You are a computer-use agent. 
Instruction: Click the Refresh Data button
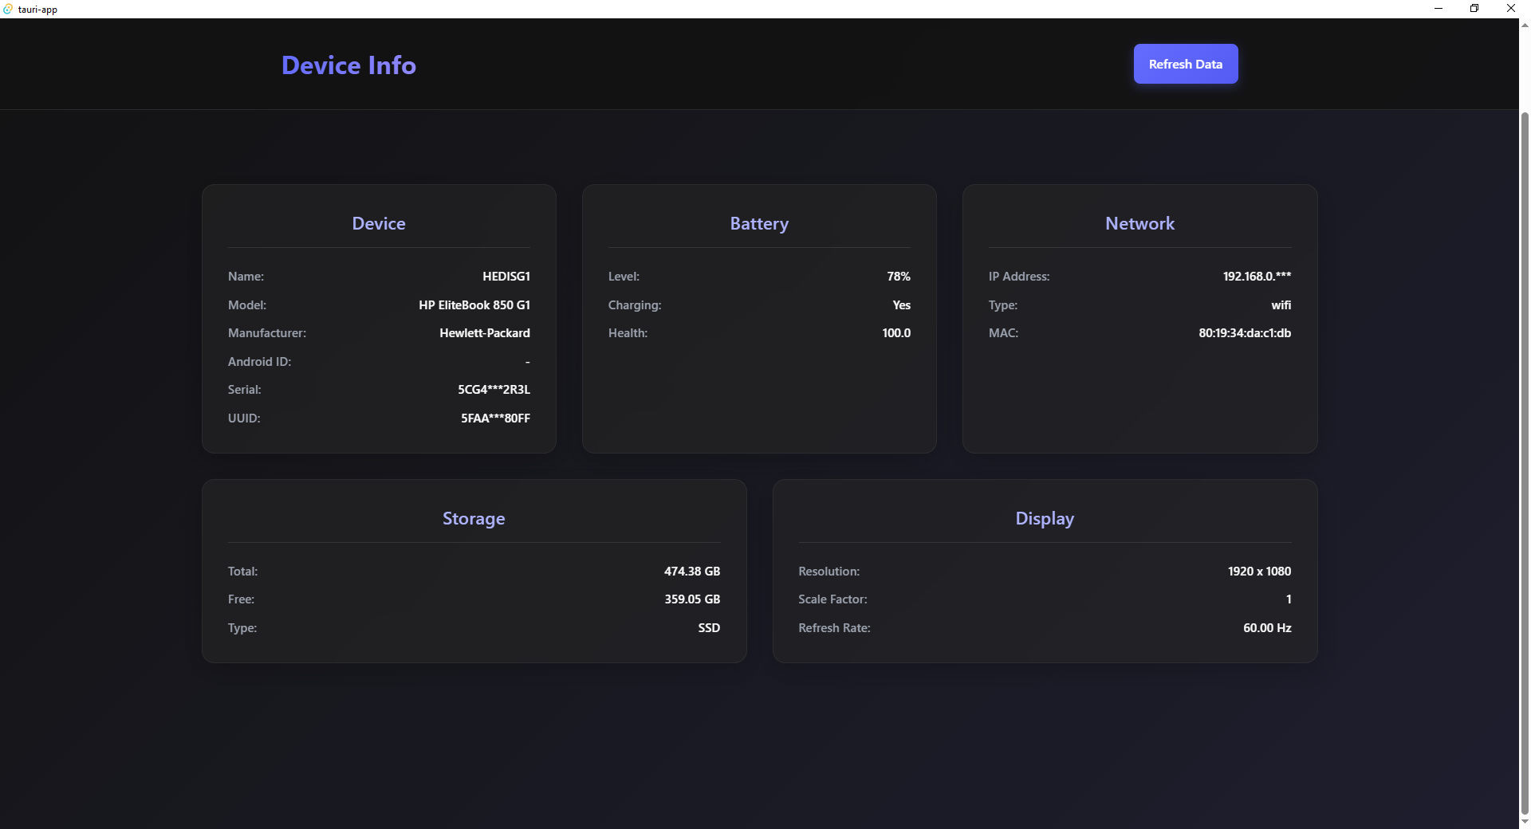click(x=1185, y=64)
